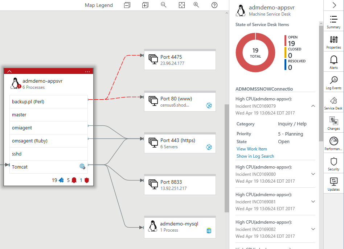Viewport: 344px width, 249px height.
Task: Open the Updates panel
Action: [333, 184]
